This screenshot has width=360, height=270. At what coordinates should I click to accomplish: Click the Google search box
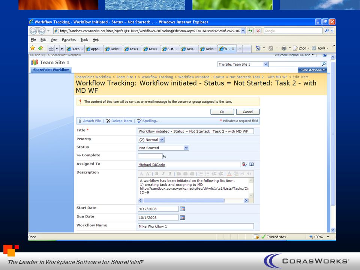tap(293, 31)
